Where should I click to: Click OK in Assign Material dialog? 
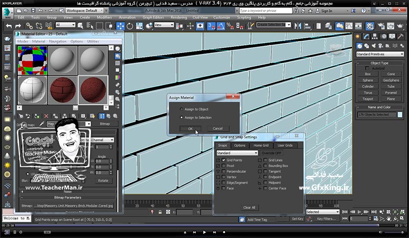tap(190, 129)
